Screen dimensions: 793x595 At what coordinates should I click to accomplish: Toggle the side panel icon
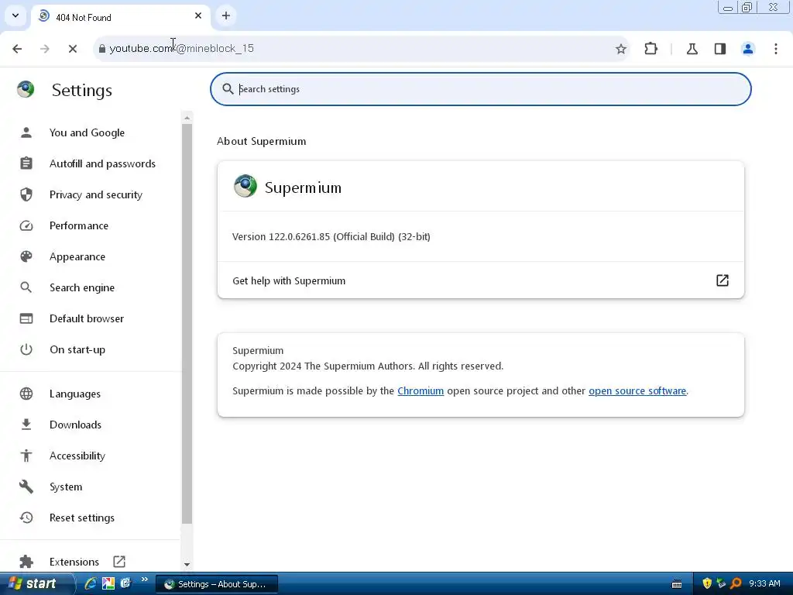click(720, 49)
